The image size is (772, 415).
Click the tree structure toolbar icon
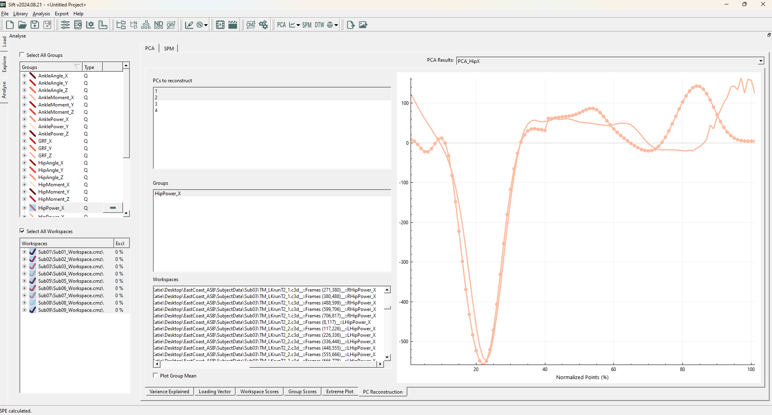click(x=121, y=25)
